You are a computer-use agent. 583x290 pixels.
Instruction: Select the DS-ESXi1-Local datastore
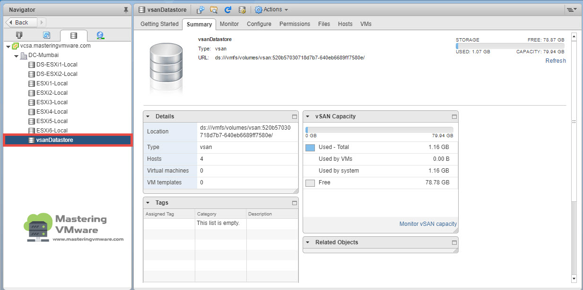point(57,65)
